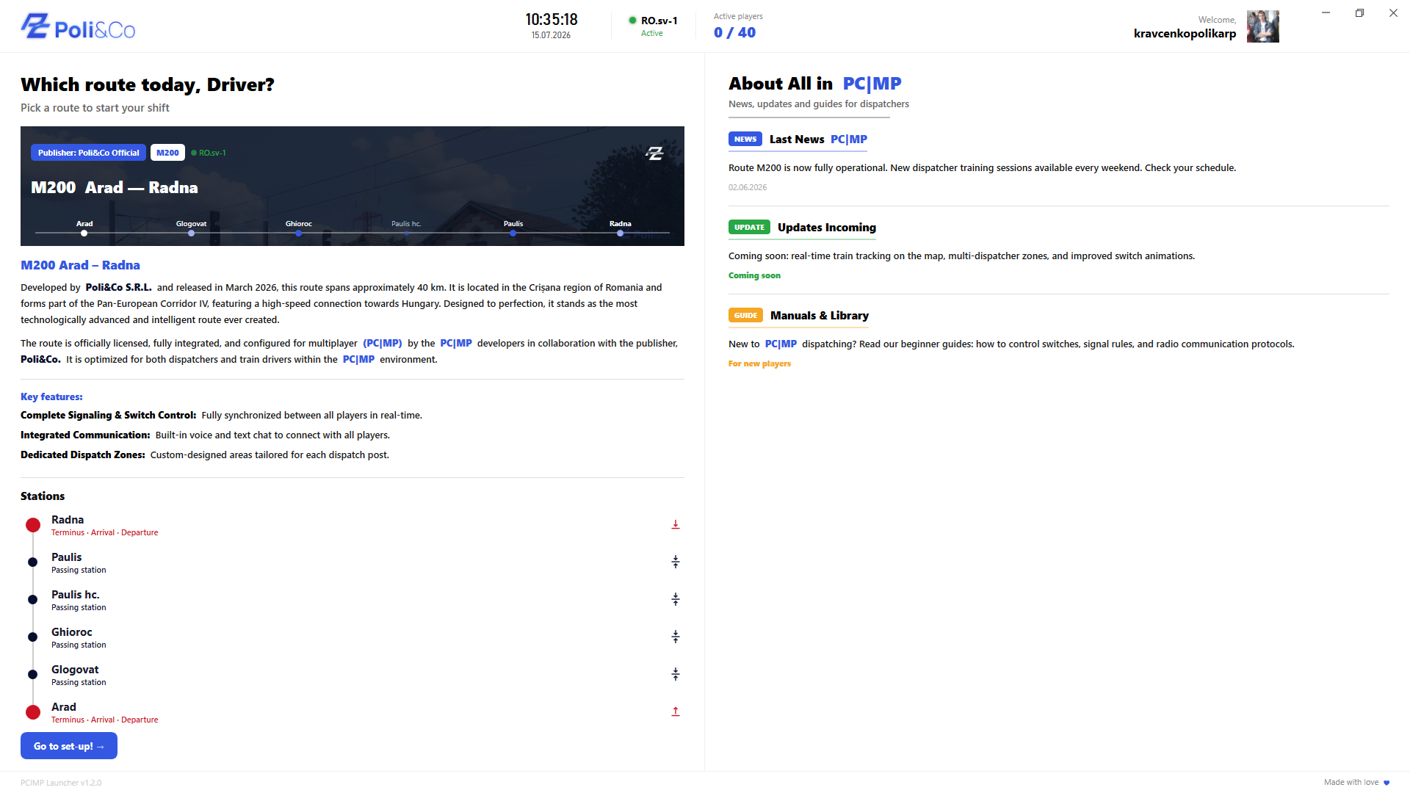Select the Arad marker on the route line

[84, 233]
